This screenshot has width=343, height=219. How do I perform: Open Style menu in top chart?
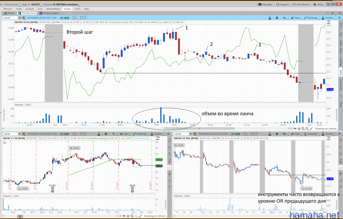coord(295,18)
